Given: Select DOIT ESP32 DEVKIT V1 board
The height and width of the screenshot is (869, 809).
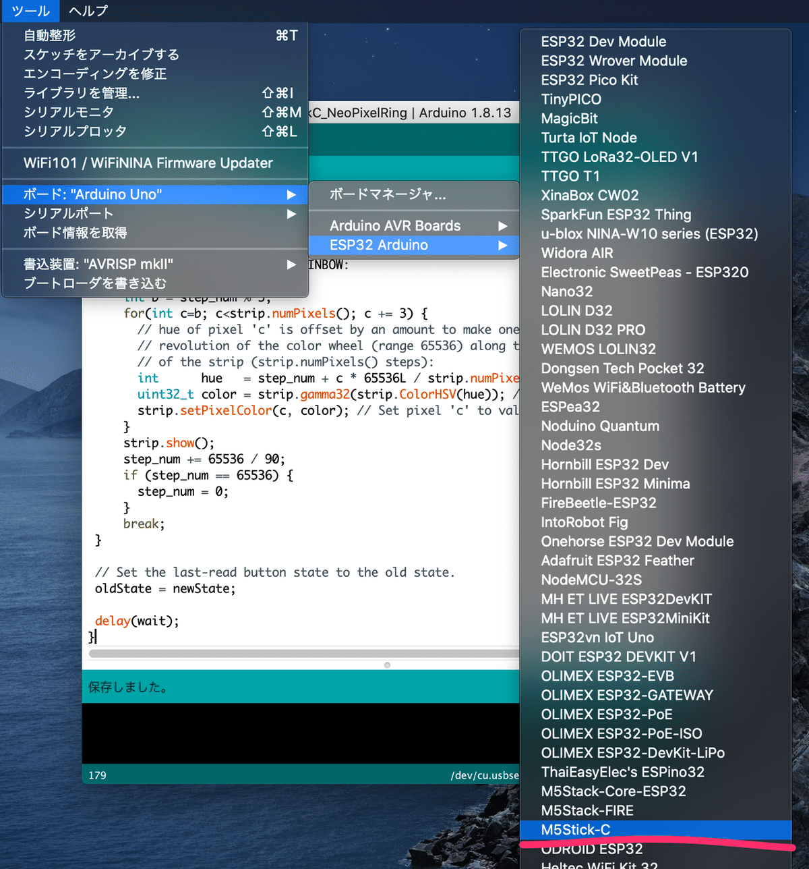Looking at the screenshot, I should pyautogui.click(x=655, y=657).
